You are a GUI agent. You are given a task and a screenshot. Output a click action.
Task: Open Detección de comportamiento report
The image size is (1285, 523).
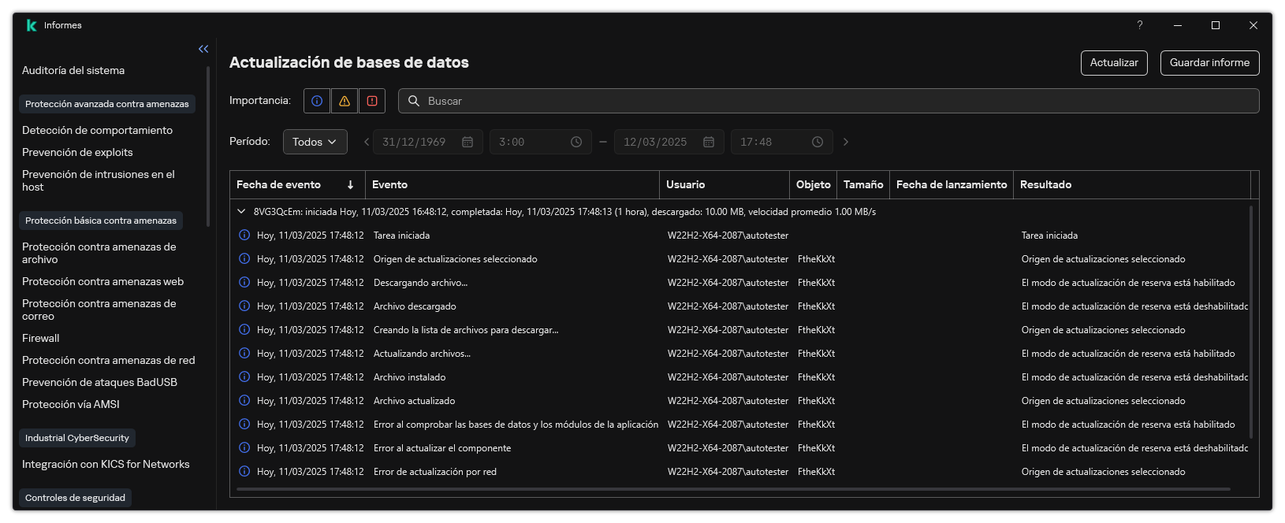coord(97,130)
